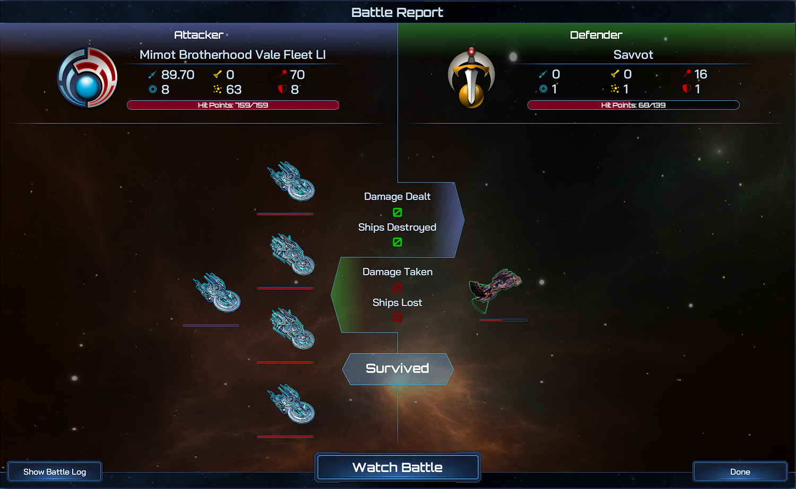Click red Damage Taken indicator box
The height and width of the screenshot is (489, 796).
pyautogui.click(x=397, y=287)
